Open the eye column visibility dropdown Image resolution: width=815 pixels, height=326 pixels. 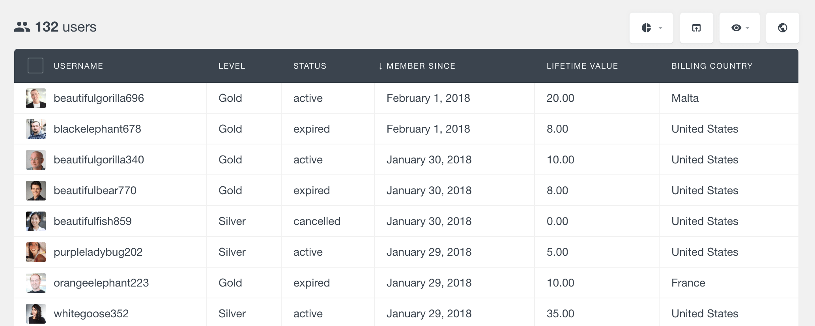tap(739, 28)
